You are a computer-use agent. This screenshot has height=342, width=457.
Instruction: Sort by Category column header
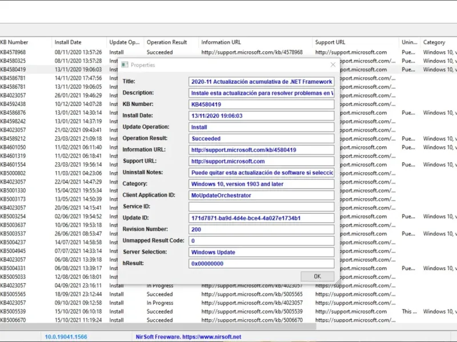coord(439,42)
